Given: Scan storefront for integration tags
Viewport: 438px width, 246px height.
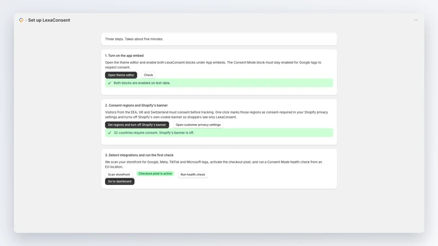Looking at the screenshot, I should pyautogui.click(x=119, y=174).
